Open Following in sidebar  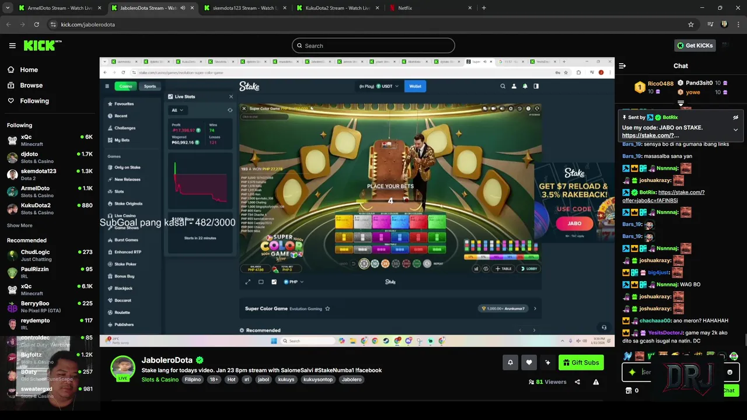click(x=34, y=101)
